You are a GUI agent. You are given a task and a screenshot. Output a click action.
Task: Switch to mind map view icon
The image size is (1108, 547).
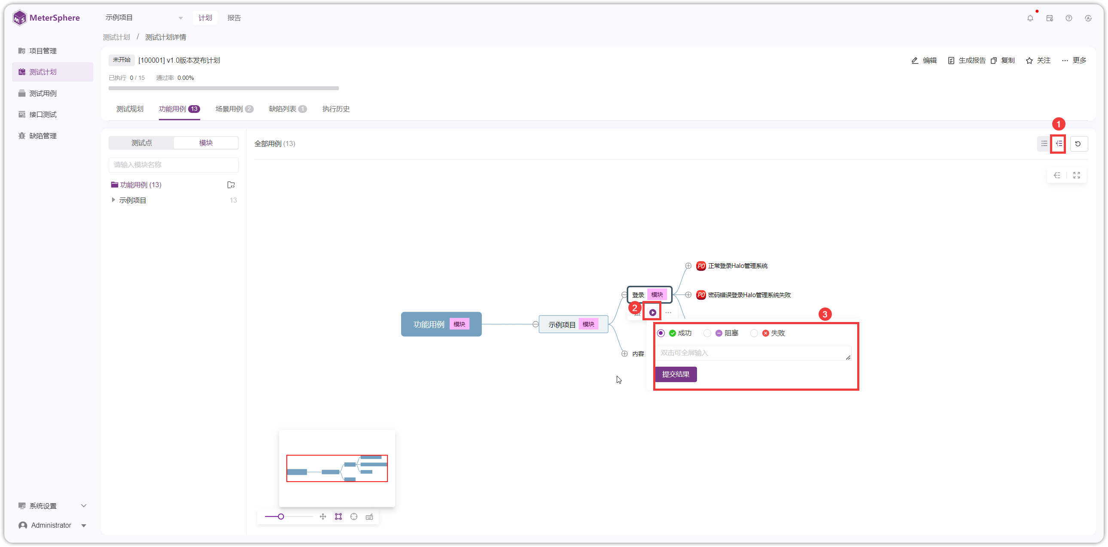(1059, 144)
